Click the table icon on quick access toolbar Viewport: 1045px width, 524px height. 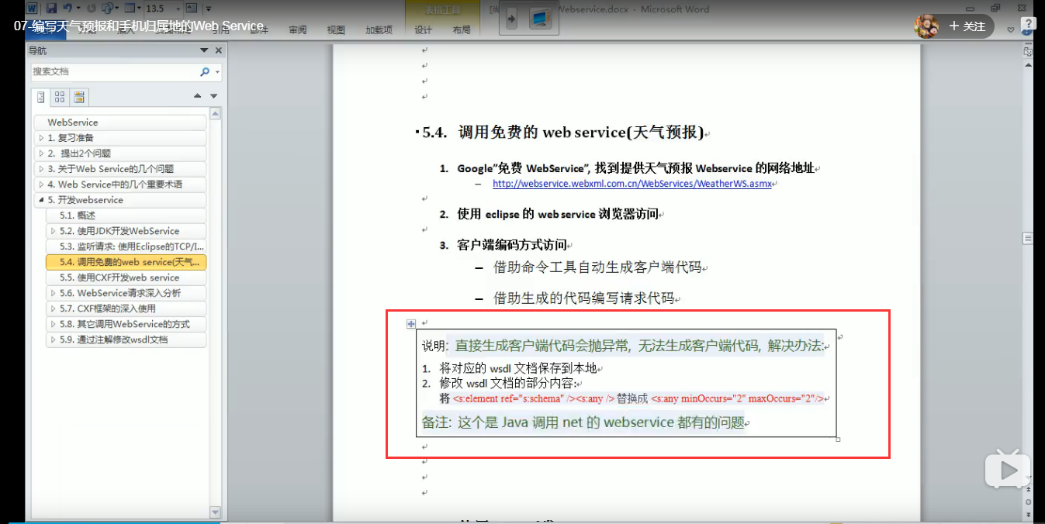pyautogui.click(x=130, y=8)
